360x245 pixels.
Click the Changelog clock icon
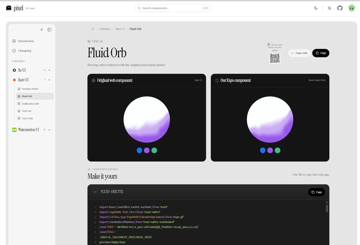click(14, 51)
